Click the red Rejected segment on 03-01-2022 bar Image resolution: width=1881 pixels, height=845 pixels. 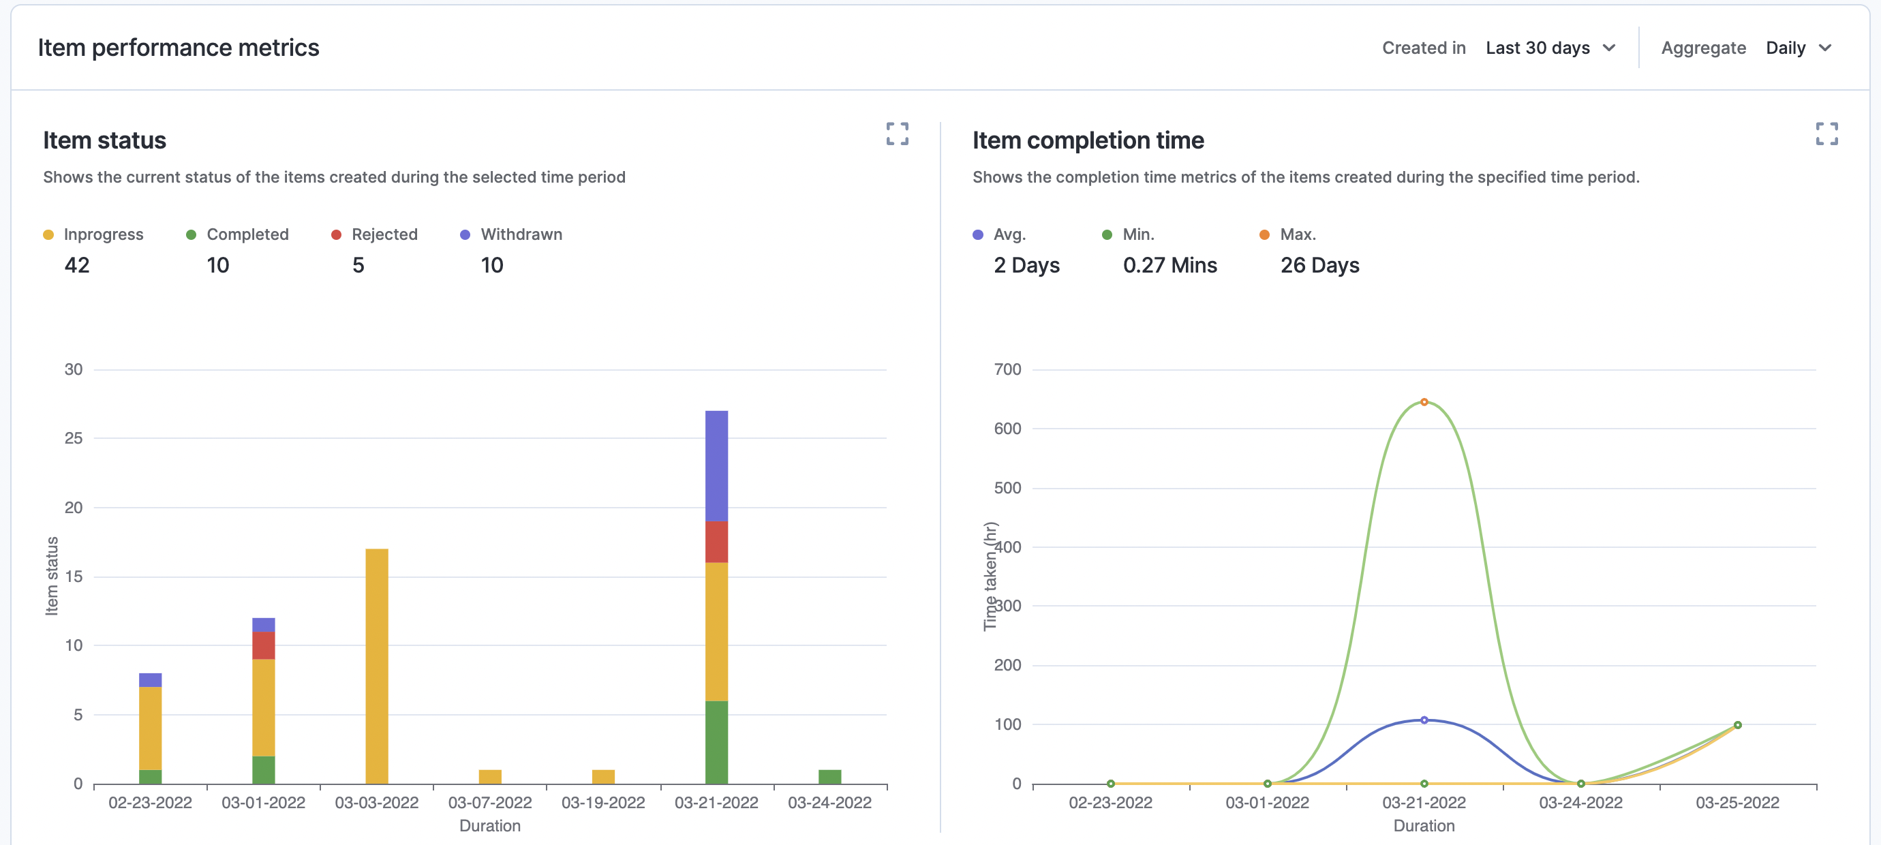pyautogui.click(x=263, y=645)
